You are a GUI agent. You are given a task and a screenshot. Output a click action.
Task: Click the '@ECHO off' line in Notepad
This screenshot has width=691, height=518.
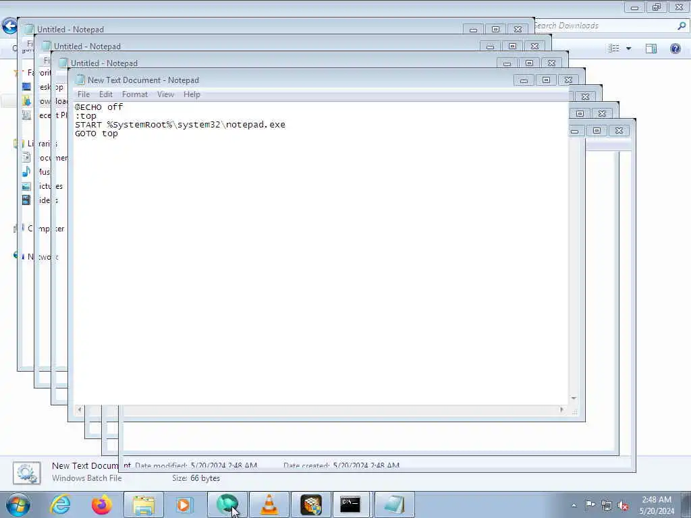99,107
